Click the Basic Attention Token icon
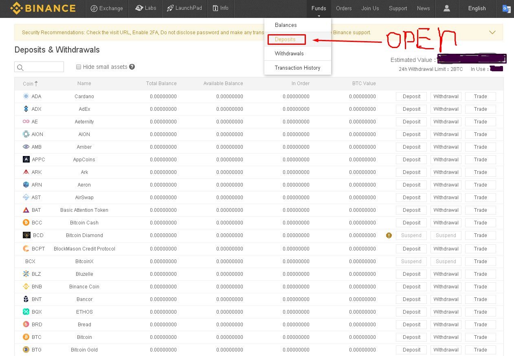Screen dimensions: 514x356 [x=26, y=210]
